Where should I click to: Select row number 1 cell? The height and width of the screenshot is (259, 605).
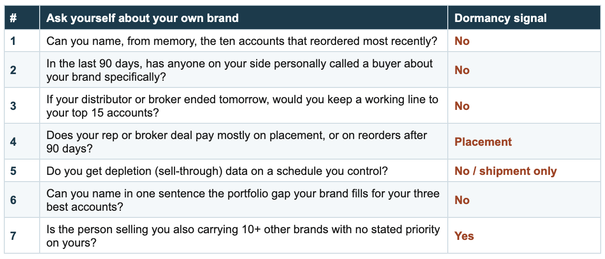pos(22,41)
